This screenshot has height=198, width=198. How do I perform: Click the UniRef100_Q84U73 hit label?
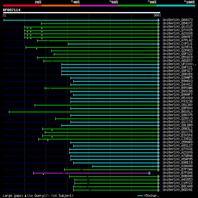(x=178, y=20)
